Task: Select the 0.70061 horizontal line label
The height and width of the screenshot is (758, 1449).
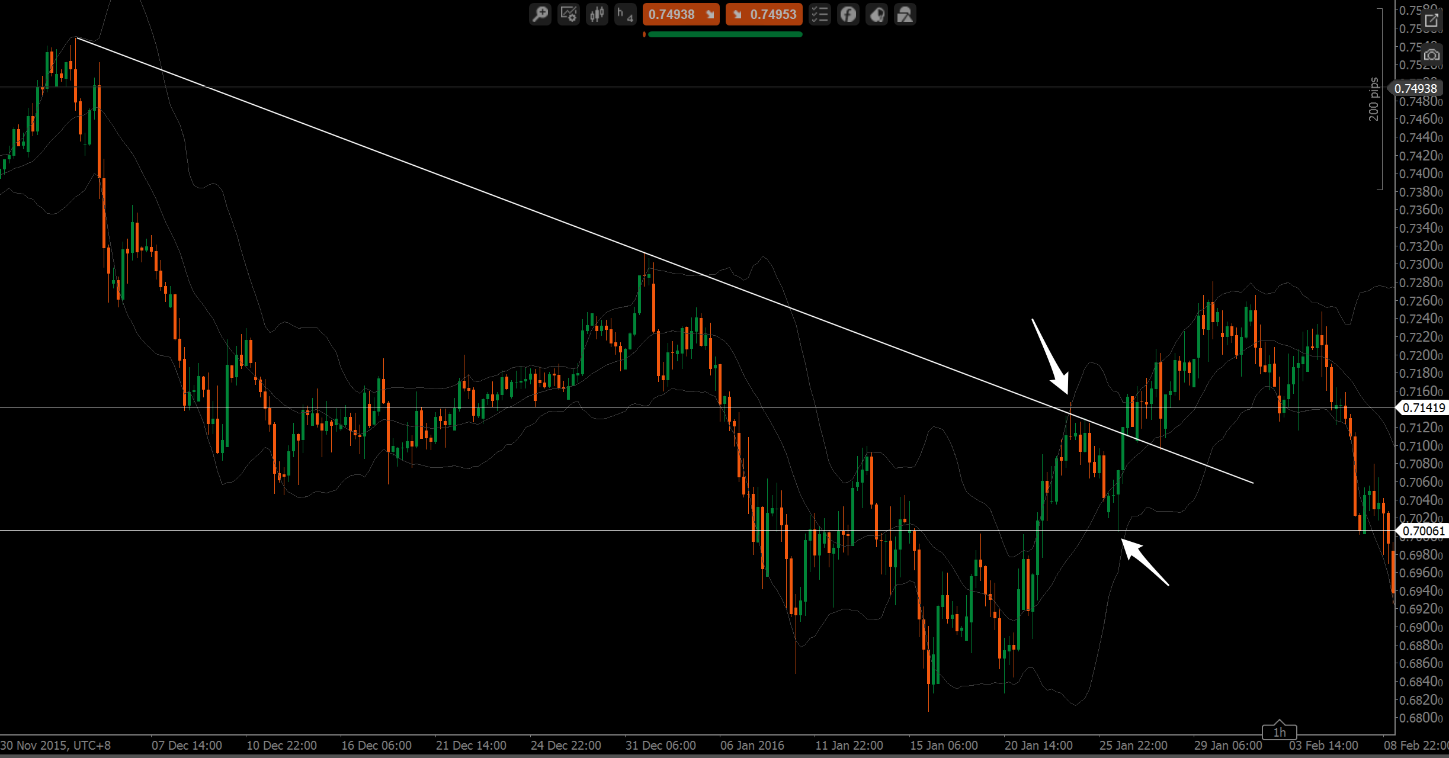Action: 1424,531
